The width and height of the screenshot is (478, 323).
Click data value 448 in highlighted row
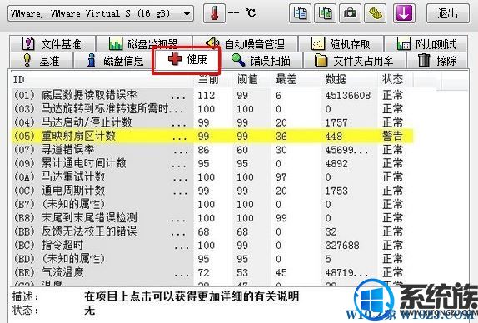[x=333, y=137]
